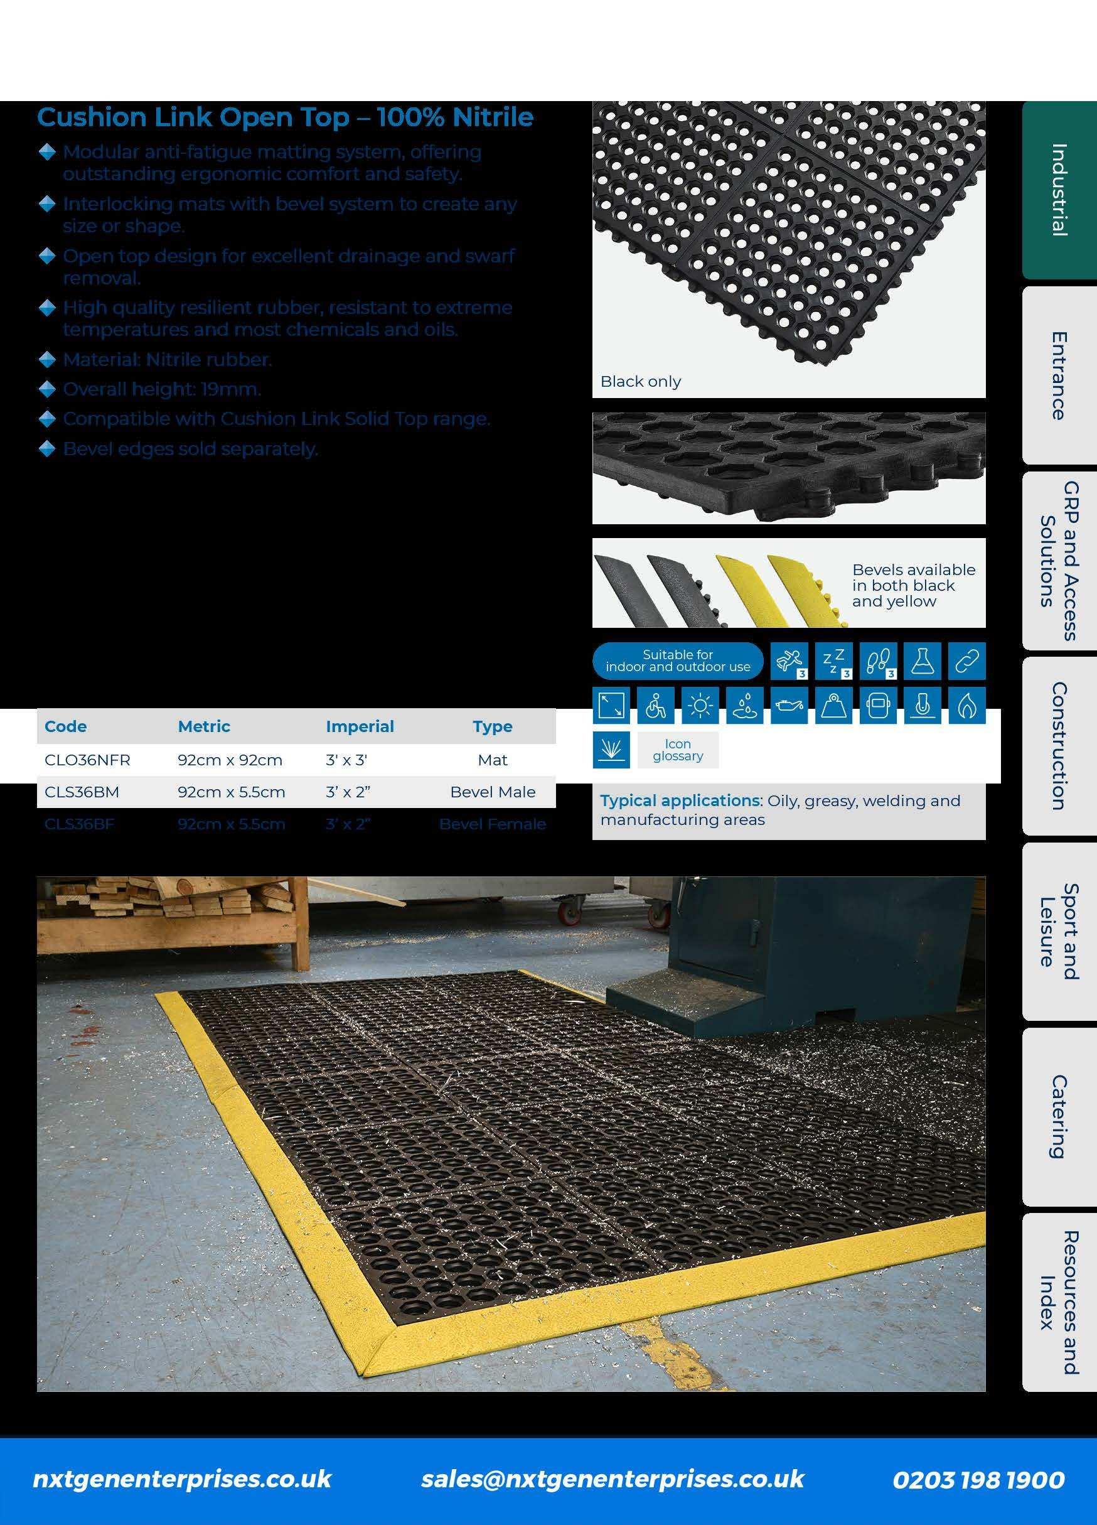Click the welding mask icon
Viewport: 1097px width, 1525px height.
point(878,705)
